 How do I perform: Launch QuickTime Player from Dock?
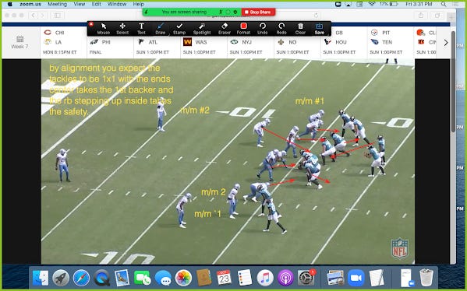tap(101, 278)
